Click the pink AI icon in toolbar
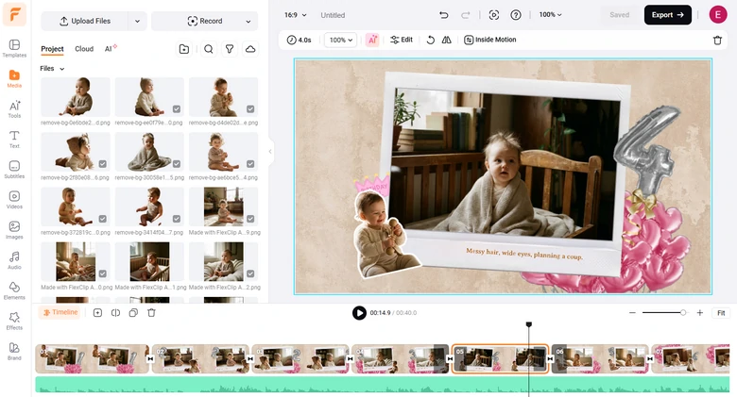 point(372,40)
